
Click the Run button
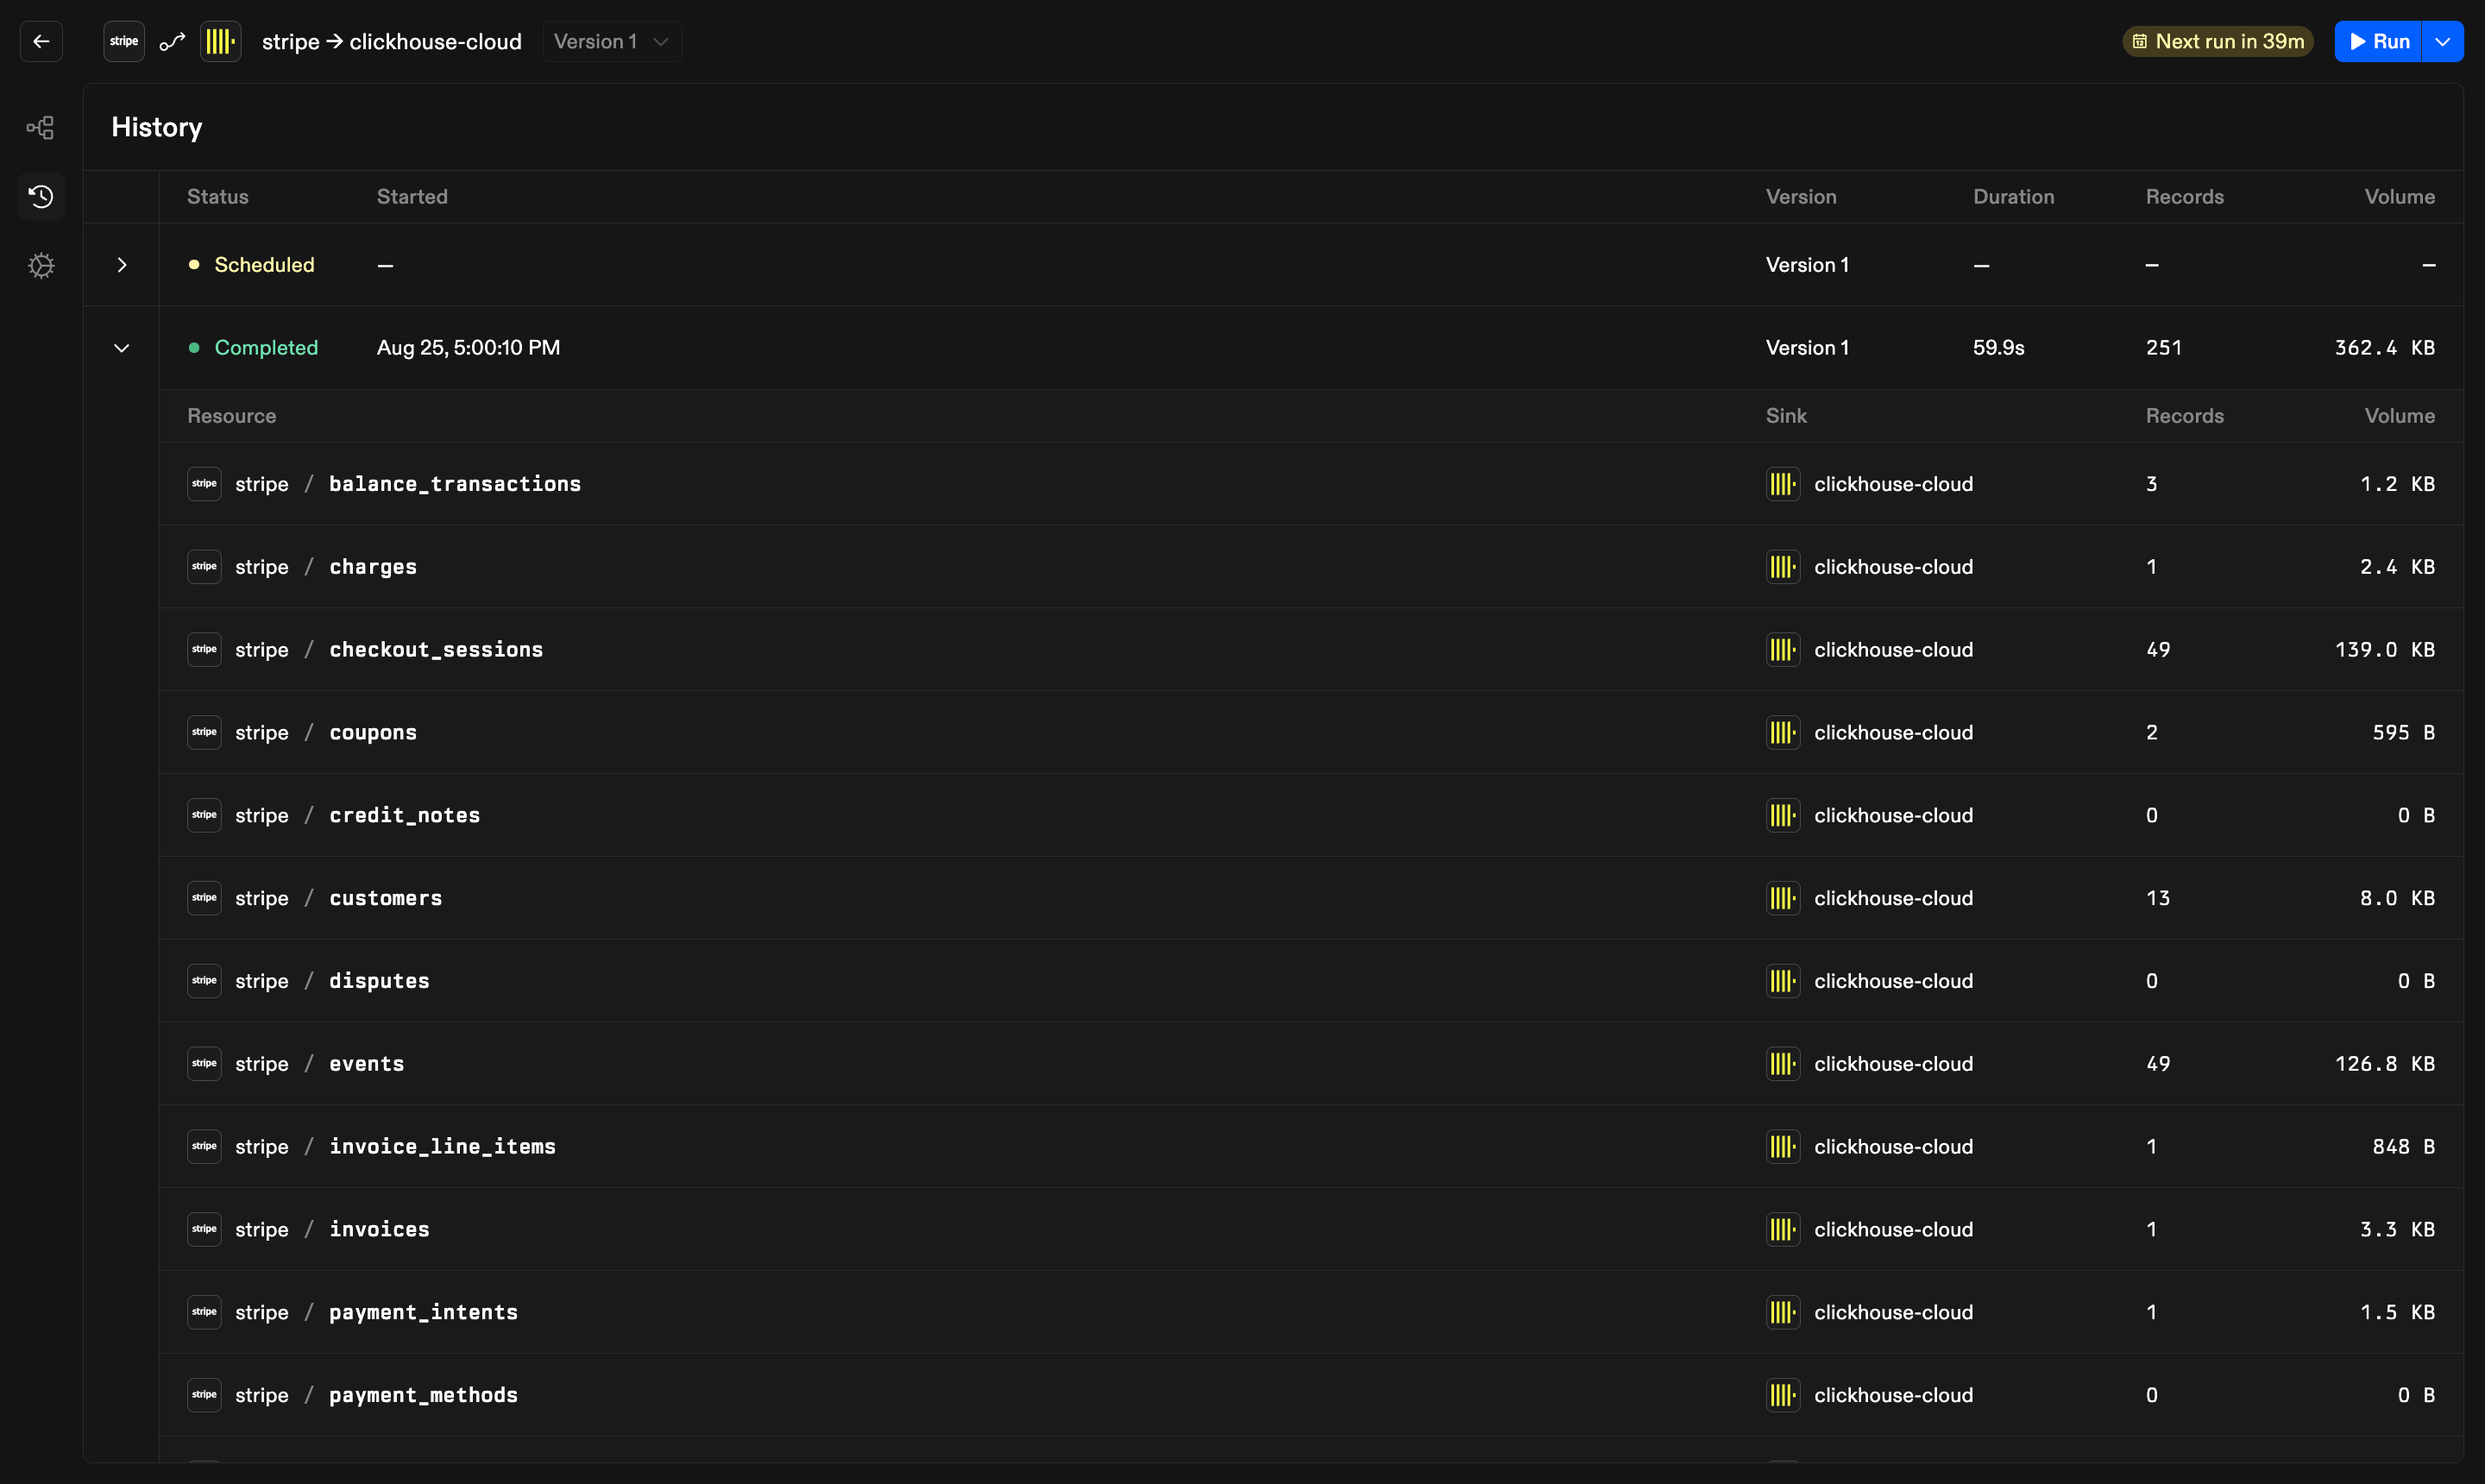(2378, 41)
